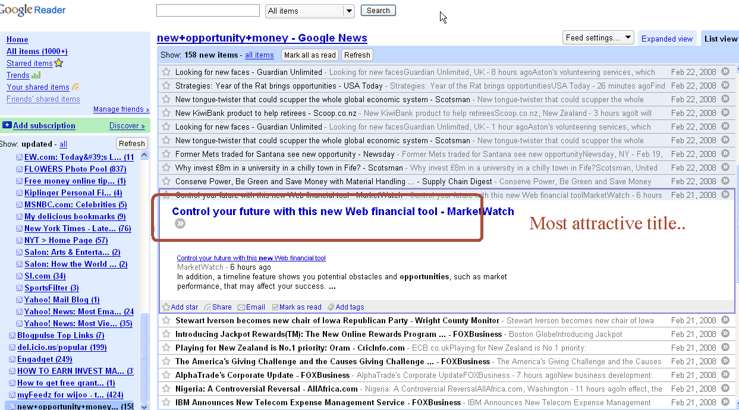The image size is (739, 410).
Task: Click the feed icon next to Engadget (249)
Action: click(12, 359)
